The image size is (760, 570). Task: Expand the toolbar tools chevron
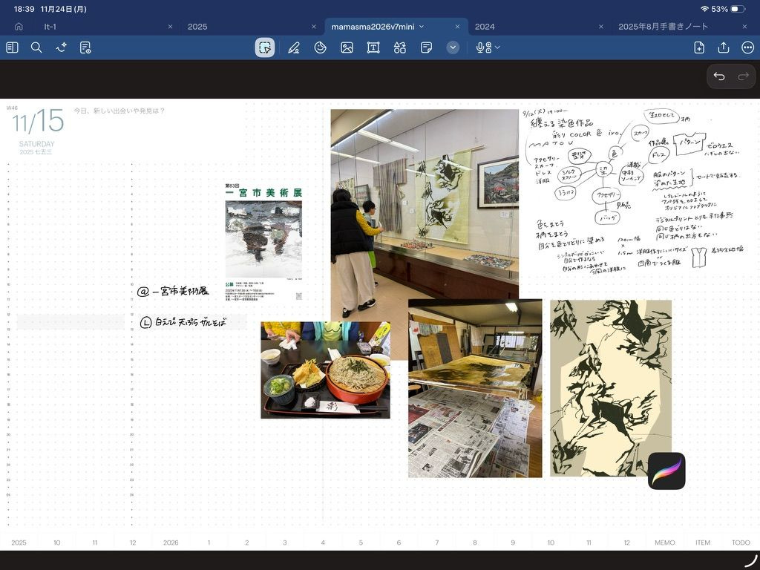click(x=453, y=47)
